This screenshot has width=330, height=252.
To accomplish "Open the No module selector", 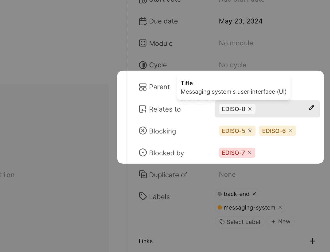I will pyautogui.click(x=236, y=43).
